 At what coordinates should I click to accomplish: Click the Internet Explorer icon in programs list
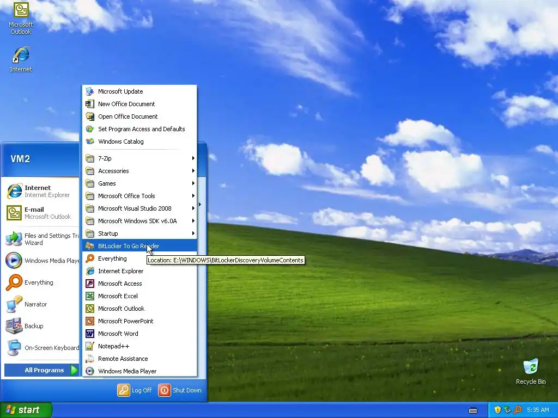point(90,271)
